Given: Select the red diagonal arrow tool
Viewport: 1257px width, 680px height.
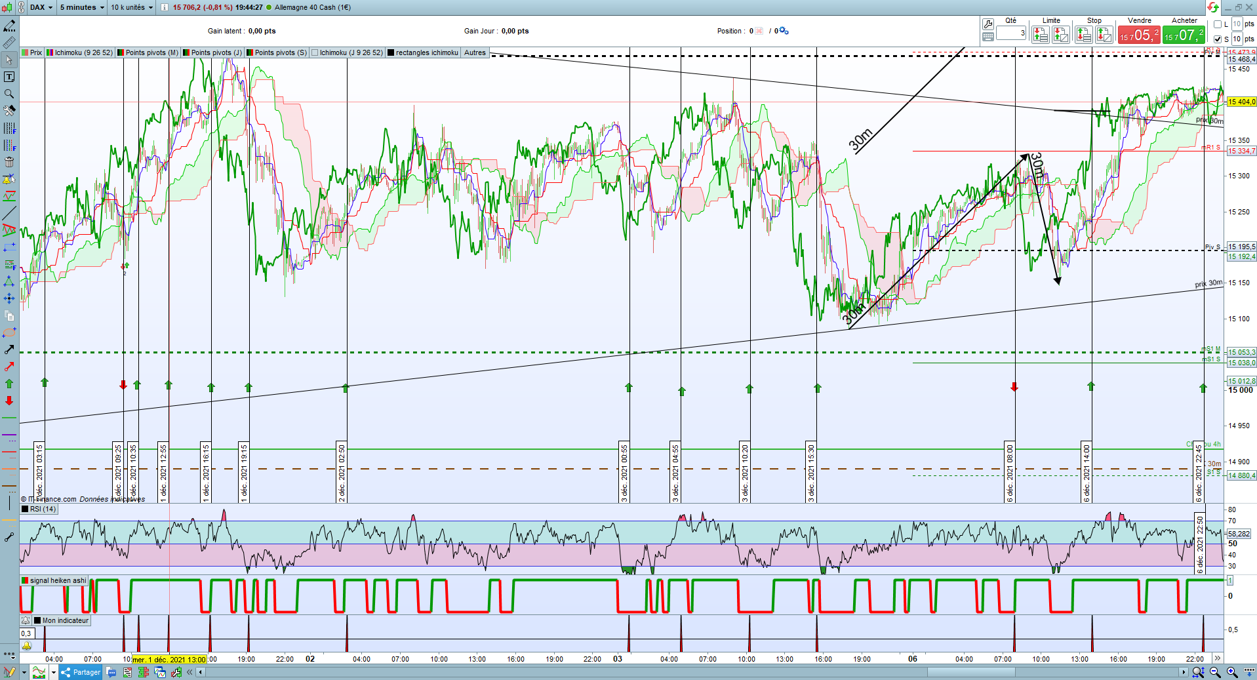Looking at the screenshot, I should [x=9, y=367].
